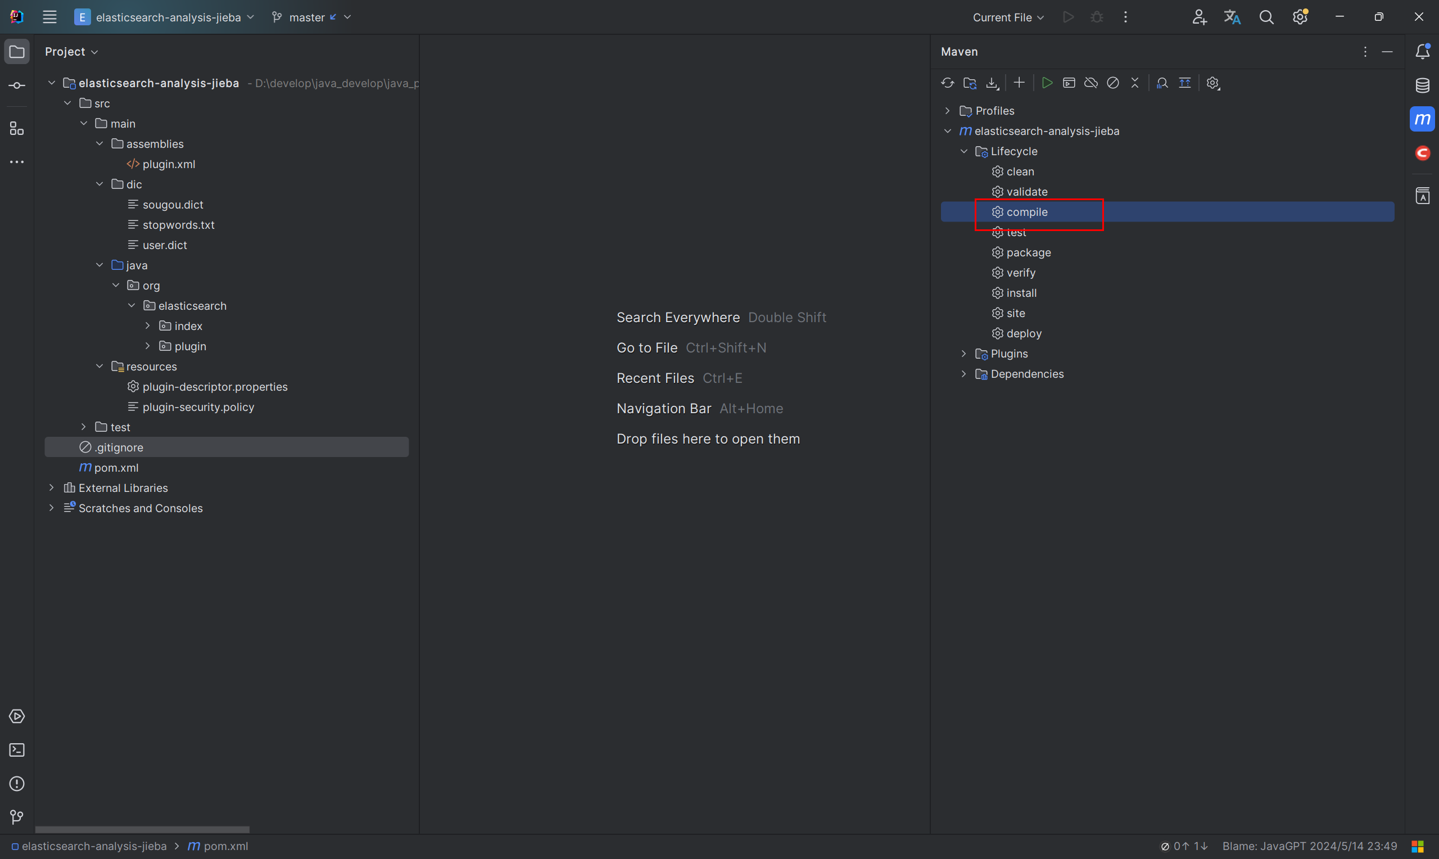The height and width of the screenshot is (859, 1439).
Task: Click Analyze Dependencies icon in Maven toolbar
Action: 1162,83
